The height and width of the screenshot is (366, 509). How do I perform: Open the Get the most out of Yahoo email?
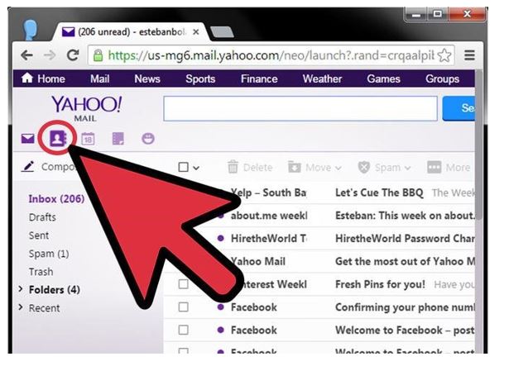click(405, 261)
